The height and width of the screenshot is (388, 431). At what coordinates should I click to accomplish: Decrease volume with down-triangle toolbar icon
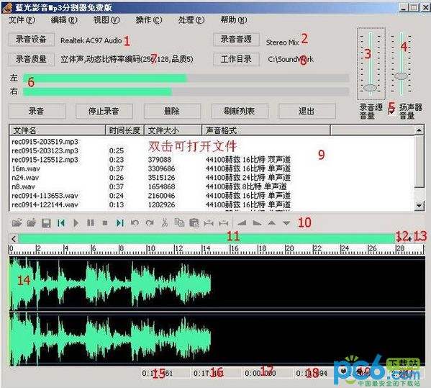(x=286, y=223)
